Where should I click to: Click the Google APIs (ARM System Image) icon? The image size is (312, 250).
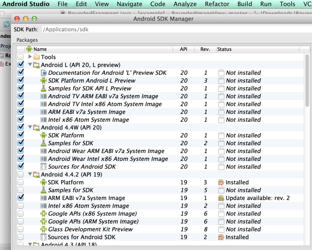coord(44,222)
